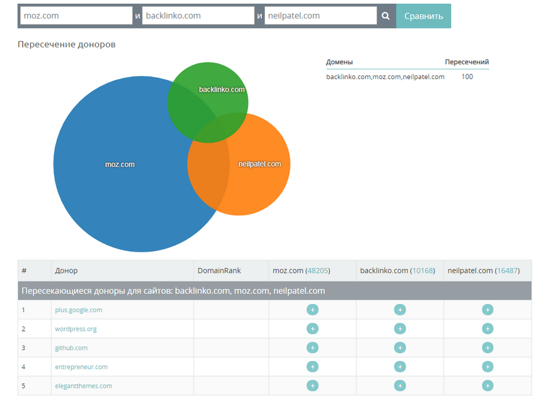
Task: Click the backlinko.com,moz.com,neilpatel.com legend row
Action: pyautogui.click(x=407, y=77)
